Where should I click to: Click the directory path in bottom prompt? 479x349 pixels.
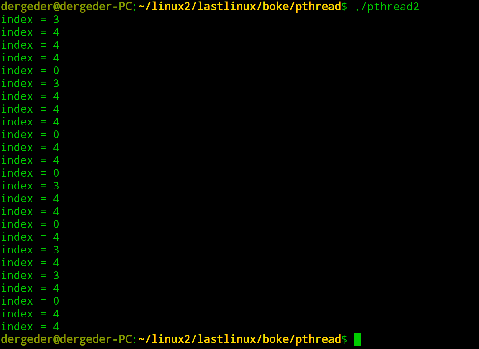(240, 339)
